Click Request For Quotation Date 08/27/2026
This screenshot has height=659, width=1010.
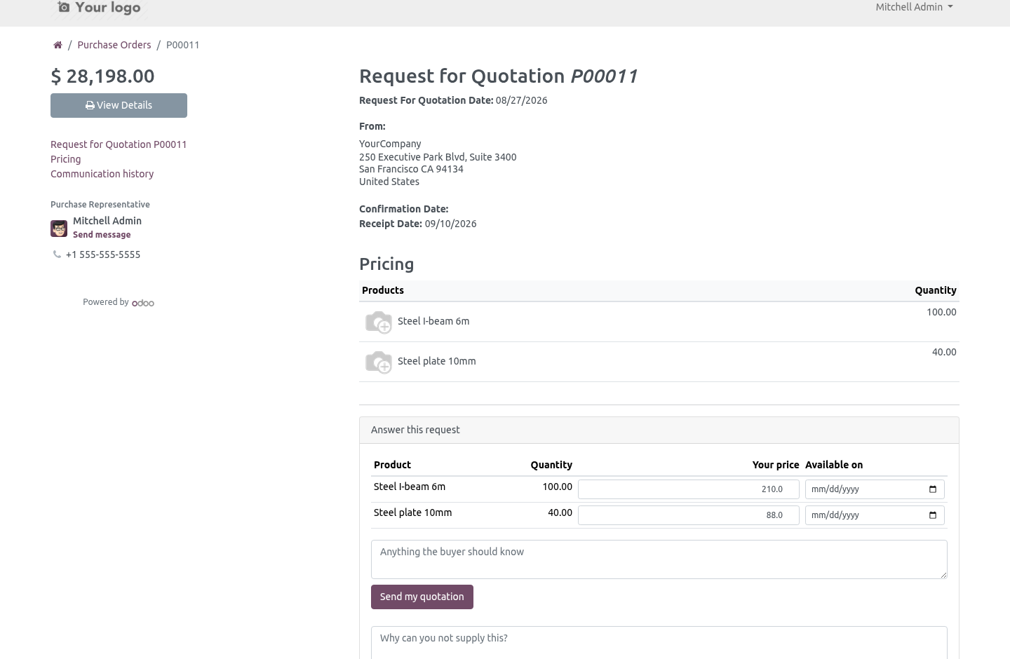[x=453, y=100]
